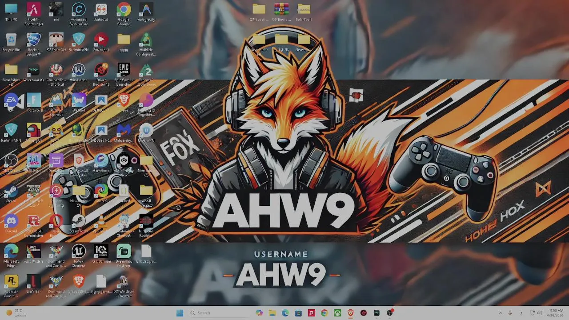Select the Voicemod V3 desktop icon
Image resolution: width=569 pixels, height=320 pixels.
pos(34,73)
